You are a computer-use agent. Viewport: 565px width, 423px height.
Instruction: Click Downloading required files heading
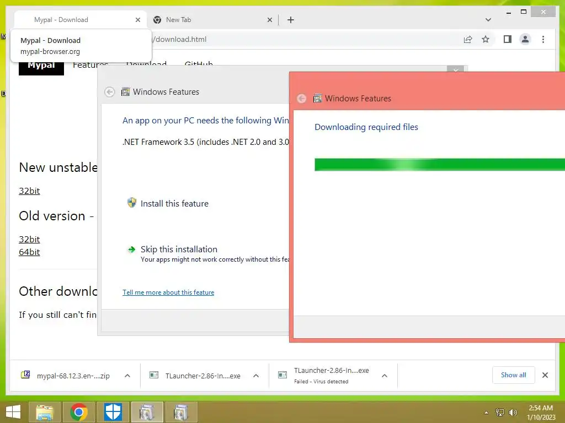(x=366, y=127)
